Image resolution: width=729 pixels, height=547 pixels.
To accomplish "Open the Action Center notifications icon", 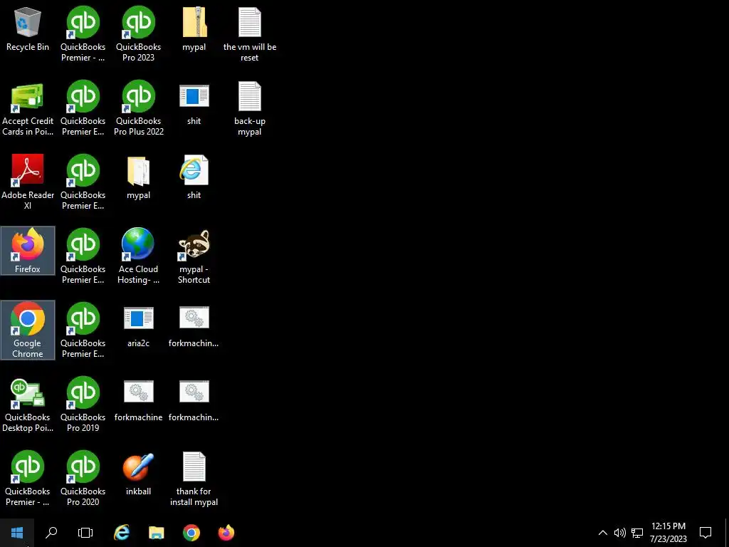I will (x=706, y=533).
